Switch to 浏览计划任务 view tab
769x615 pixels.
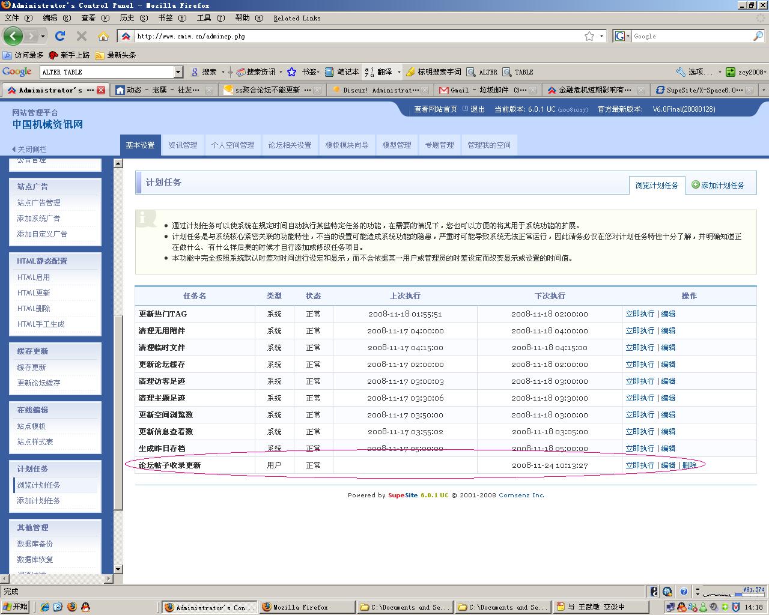[x=657, y=185]
